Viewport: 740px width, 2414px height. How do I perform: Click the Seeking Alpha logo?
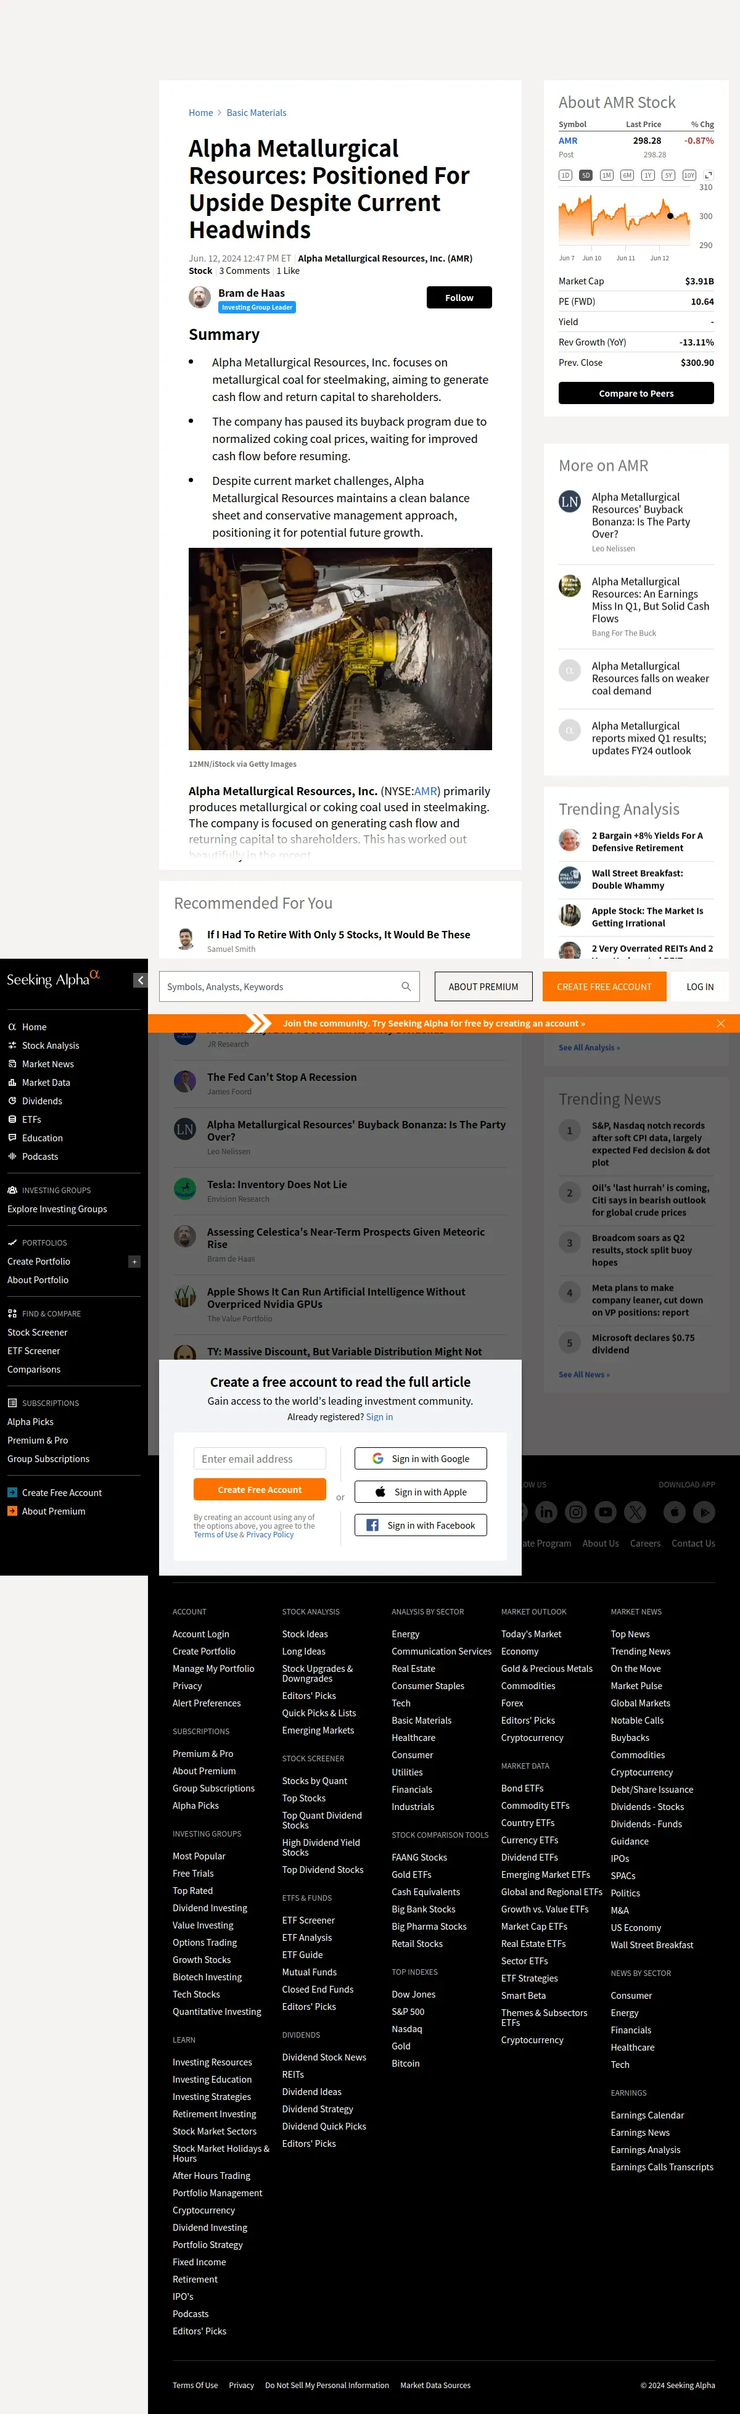click(54, 978)
